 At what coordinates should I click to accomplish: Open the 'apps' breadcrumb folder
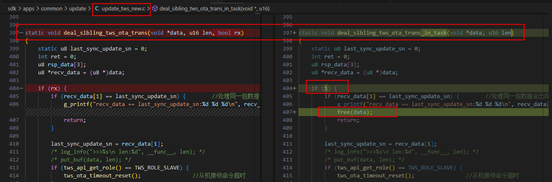(x=29, y=8)
